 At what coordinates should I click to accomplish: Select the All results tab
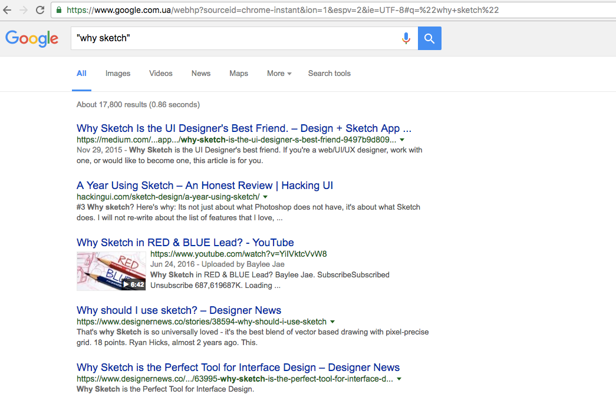(81, 74)
